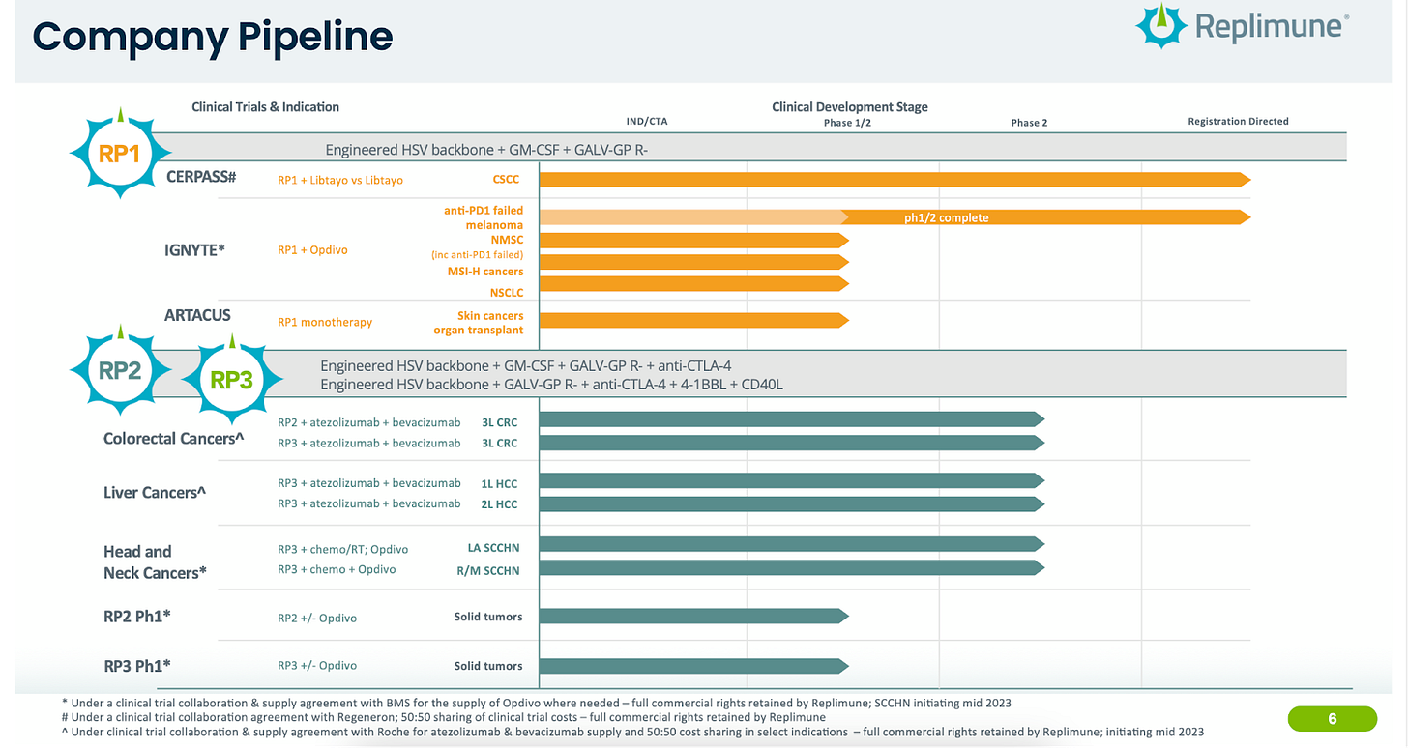Click the IGNYTE trial name
The width and height of the screenshot is (1408, 748).
pos(194,249)
